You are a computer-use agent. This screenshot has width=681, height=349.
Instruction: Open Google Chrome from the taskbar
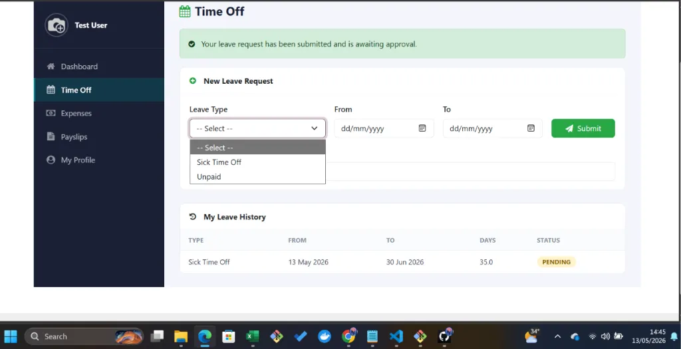coord(348,336)
